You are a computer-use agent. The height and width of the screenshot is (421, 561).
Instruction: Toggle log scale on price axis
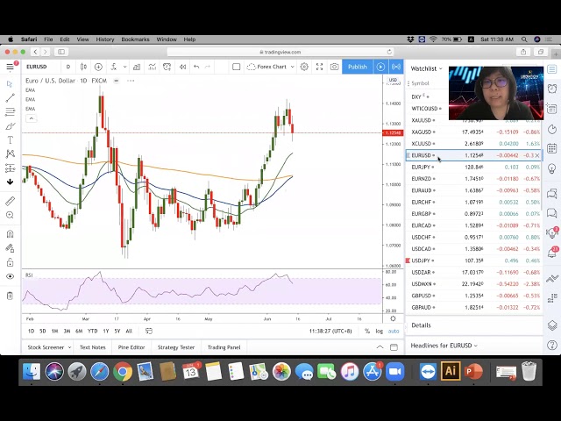(379, 331)
